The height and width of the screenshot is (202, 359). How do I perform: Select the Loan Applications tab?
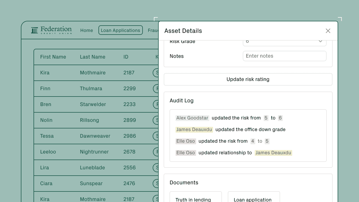[x=120, y=30]
